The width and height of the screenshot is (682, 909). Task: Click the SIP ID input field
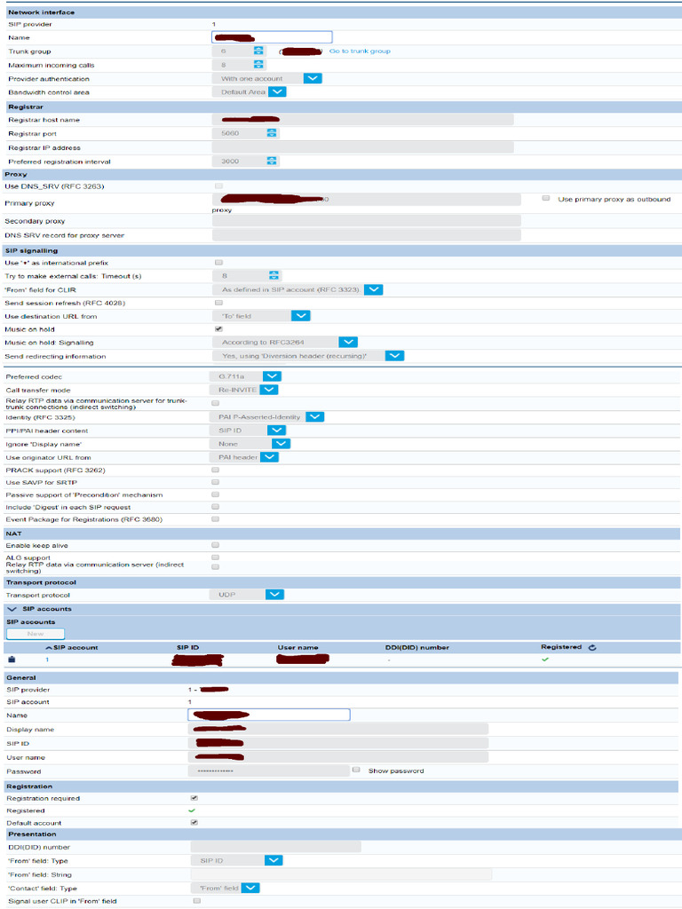click(x=338, y=743)
